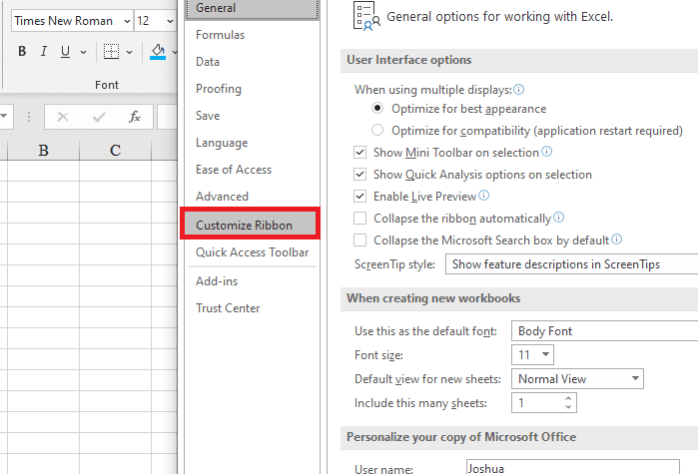Image resolution: width=698 pixels, height=474 pixels.
Task: Select Optimize for best appearance
Action: pos(377,108)
